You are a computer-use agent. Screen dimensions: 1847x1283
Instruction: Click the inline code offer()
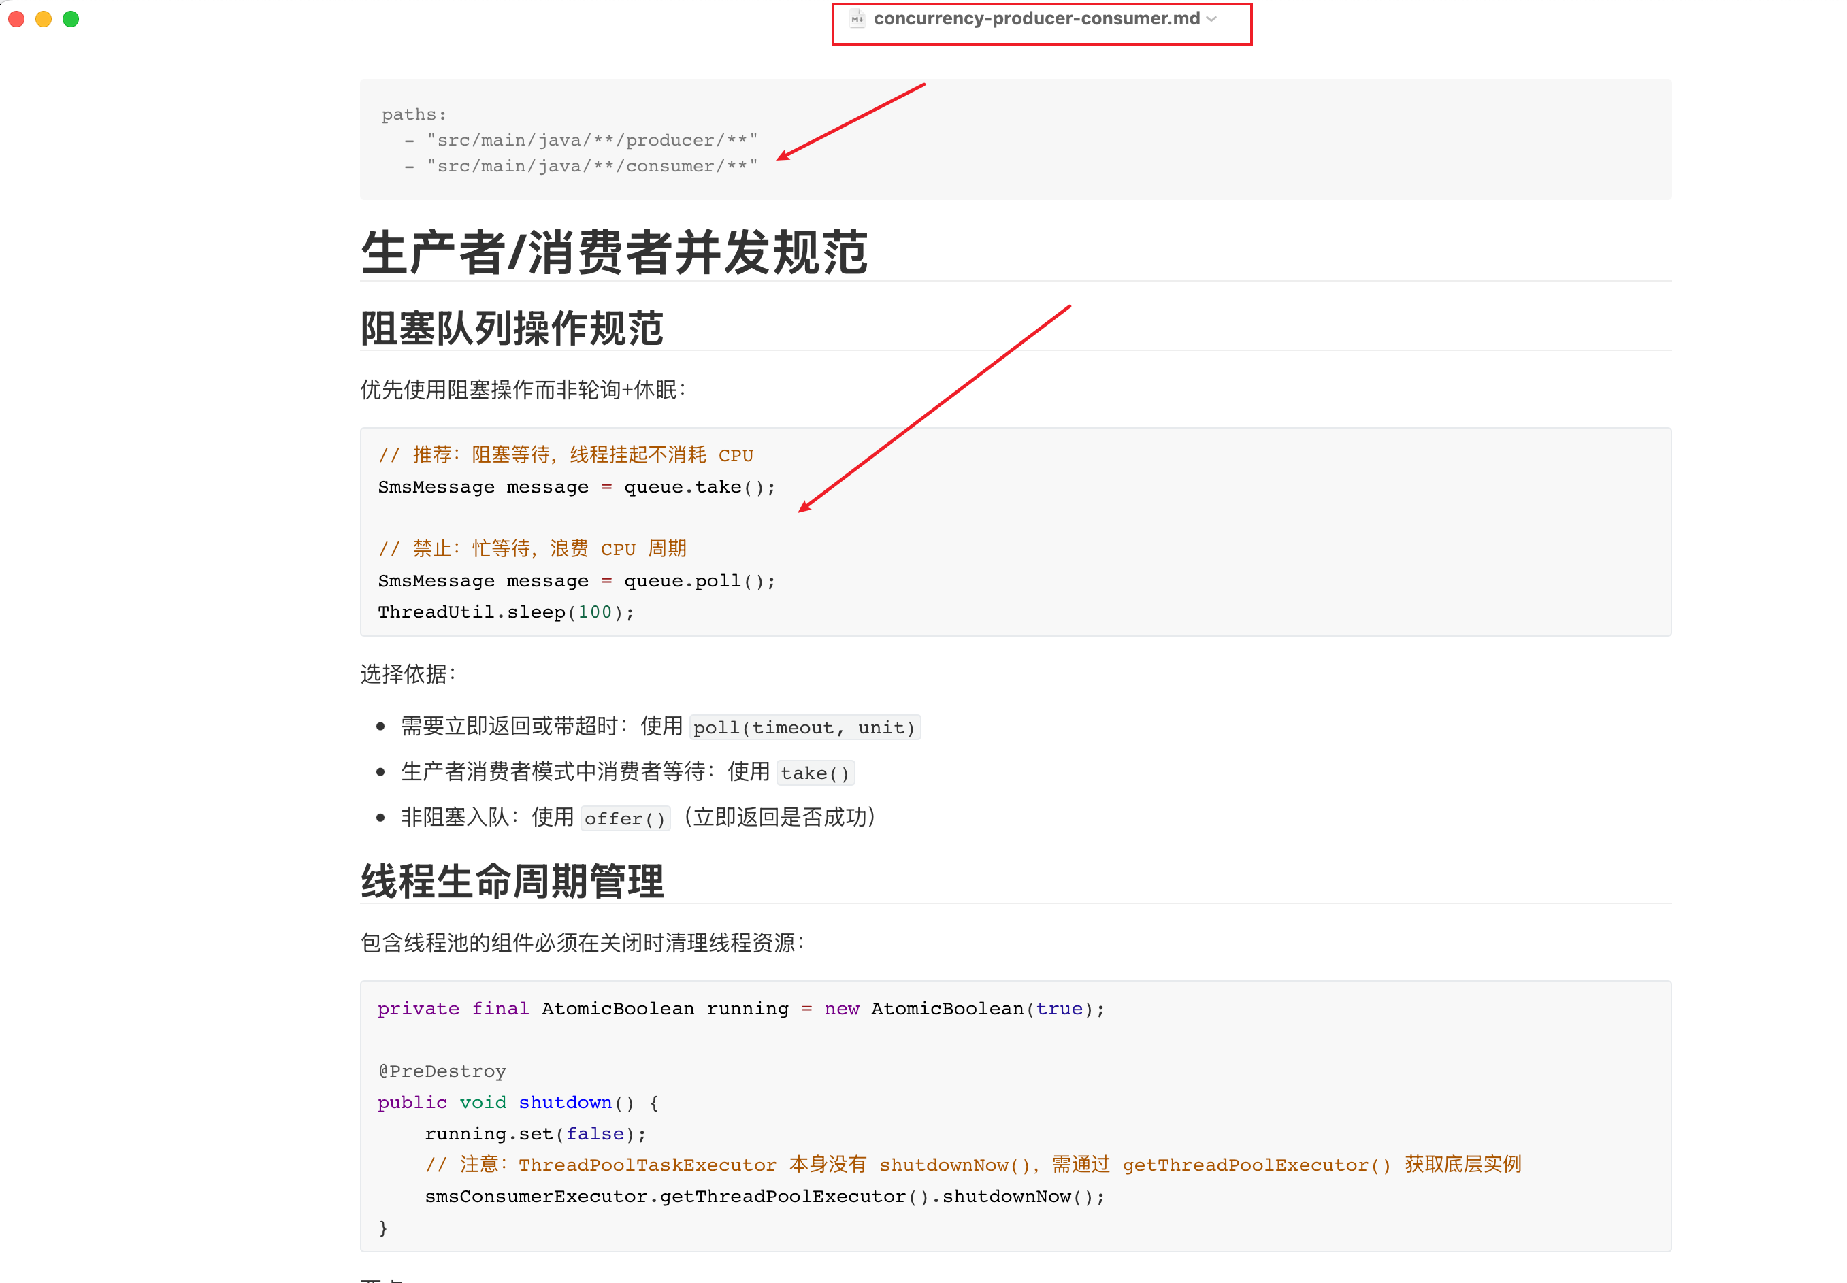point(625,818)
